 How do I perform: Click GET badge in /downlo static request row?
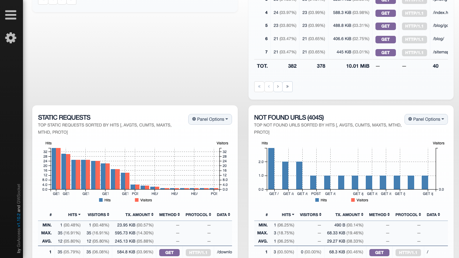coord(169,252)
